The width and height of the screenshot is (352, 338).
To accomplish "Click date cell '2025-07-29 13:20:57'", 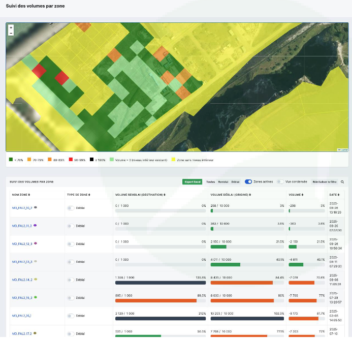I will click(335, 298).
